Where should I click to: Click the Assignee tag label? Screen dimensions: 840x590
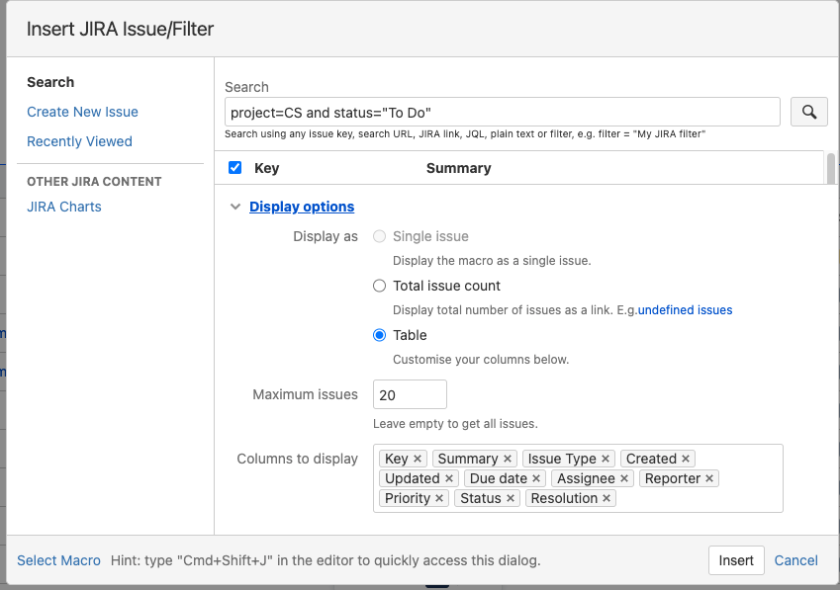point(586,478)
